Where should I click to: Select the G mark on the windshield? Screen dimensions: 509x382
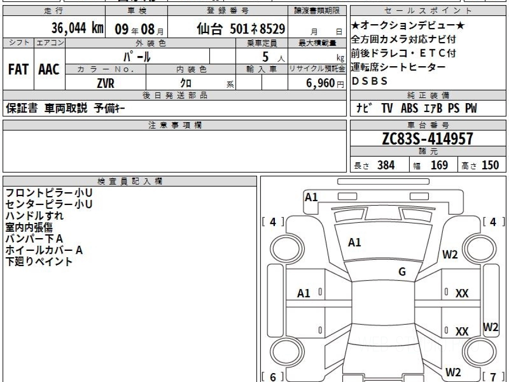(x=402, y=272)
